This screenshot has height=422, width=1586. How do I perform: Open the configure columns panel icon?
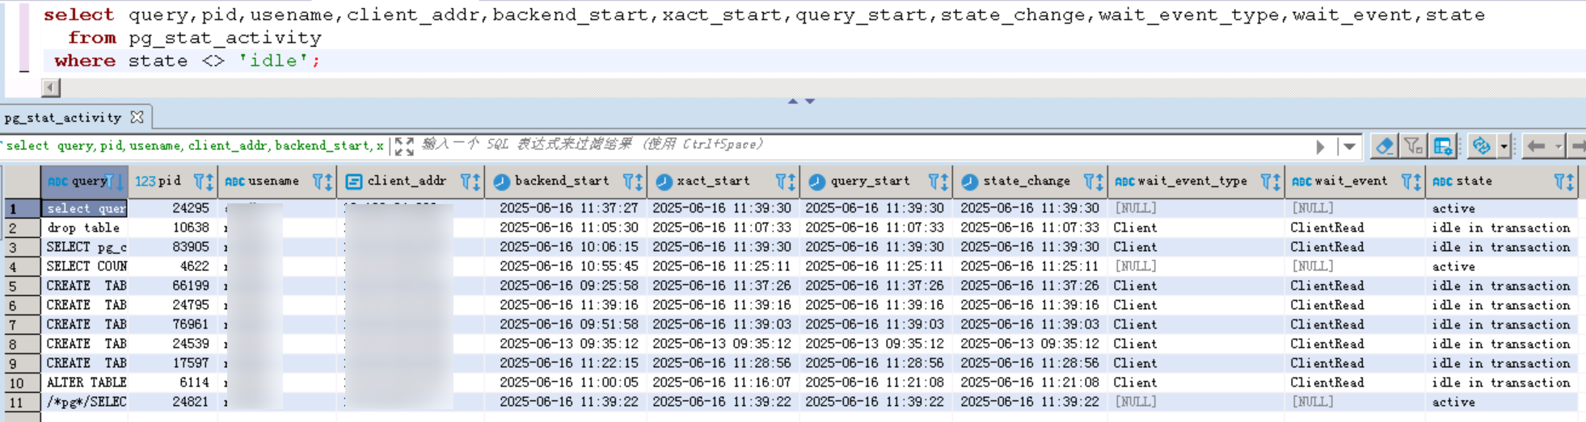pos(1443,146)
